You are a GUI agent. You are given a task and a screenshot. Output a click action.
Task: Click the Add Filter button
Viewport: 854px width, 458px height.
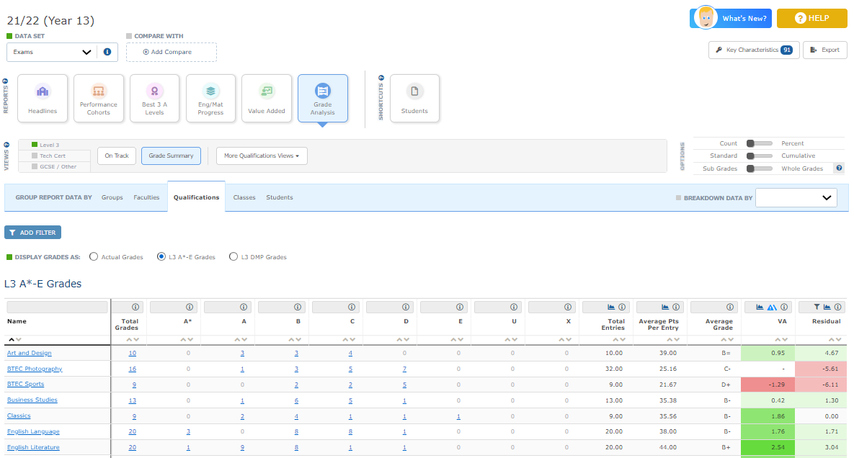(x=33, y=233)
